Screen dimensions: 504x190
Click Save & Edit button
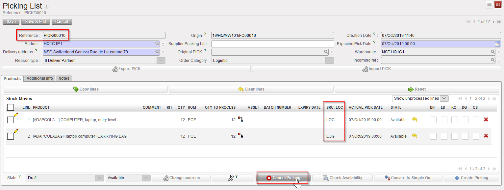[36, 22]
